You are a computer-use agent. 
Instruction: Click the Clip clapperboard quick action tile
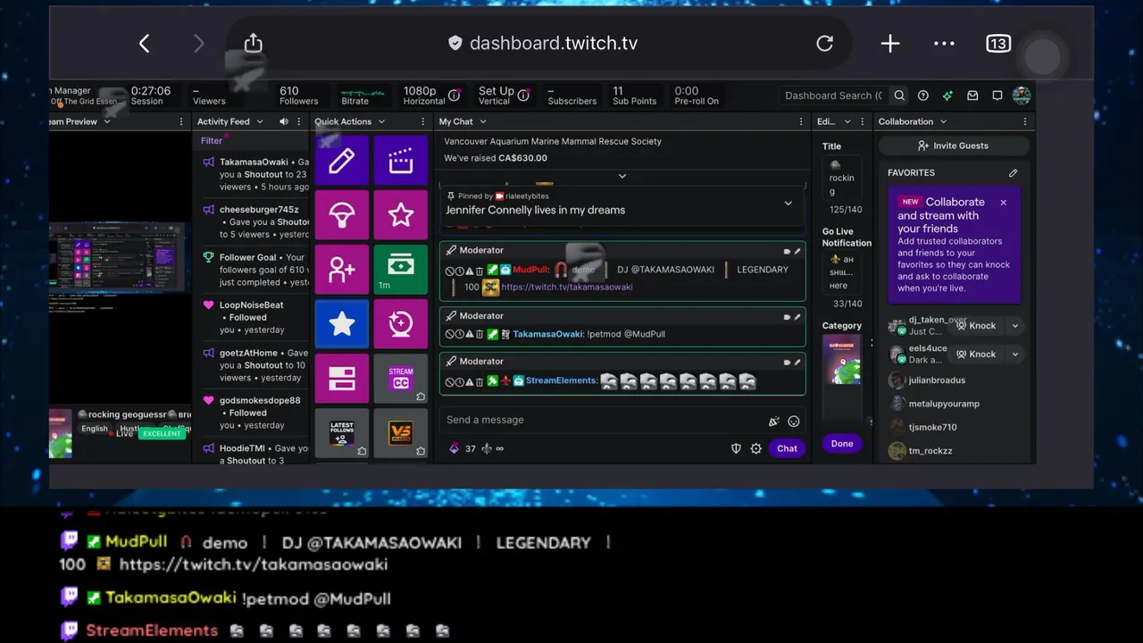pos(401,161)
